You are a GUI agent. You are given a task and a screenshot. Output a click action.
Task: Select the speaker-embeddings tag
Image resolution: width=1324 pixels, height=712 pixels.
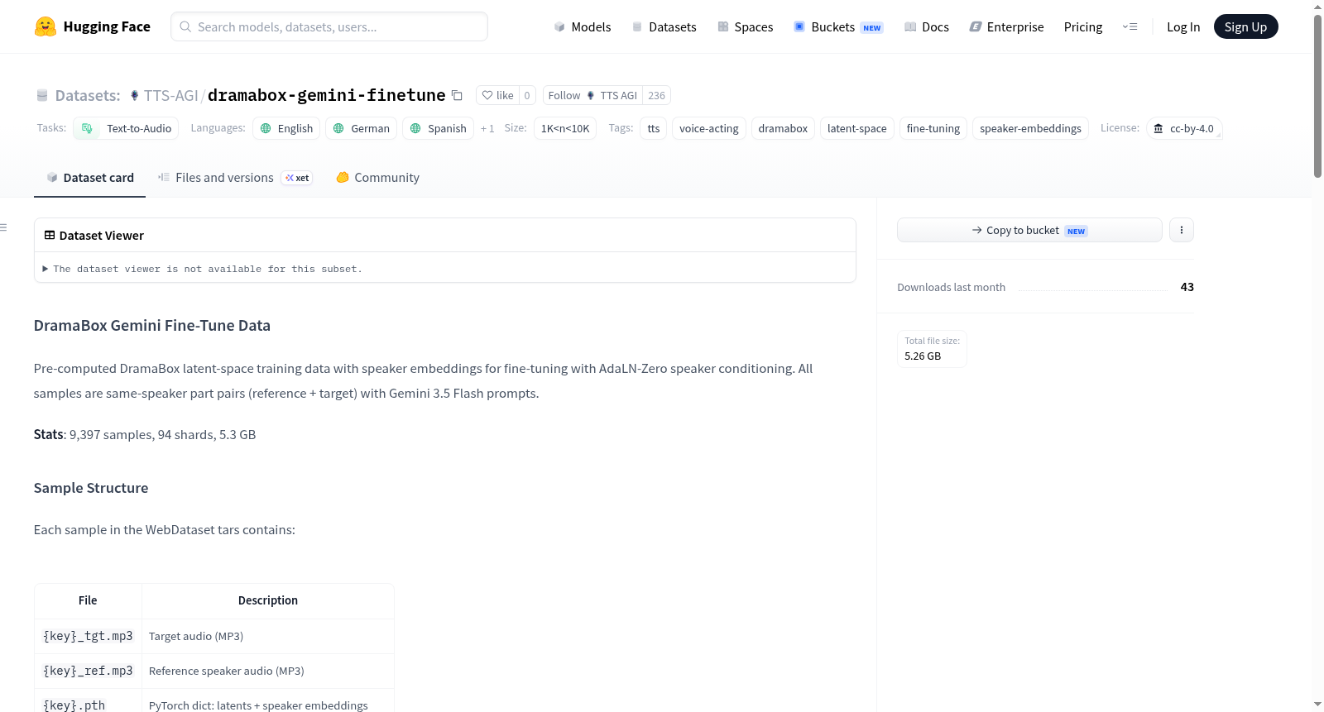click(x=1030, y=128)
